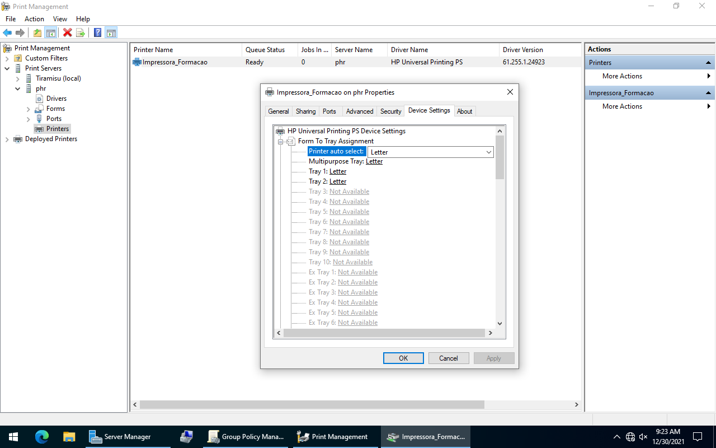716x448 pixels.
Task: Select the Impressora_Formacao printer row
Action: pyautogui.click(x=175, y=62)
